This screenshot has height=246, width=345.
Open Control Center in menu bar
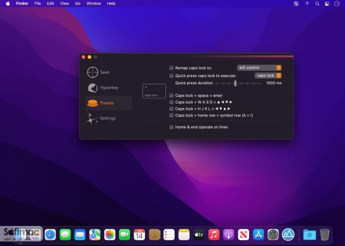tap(327, 4)
